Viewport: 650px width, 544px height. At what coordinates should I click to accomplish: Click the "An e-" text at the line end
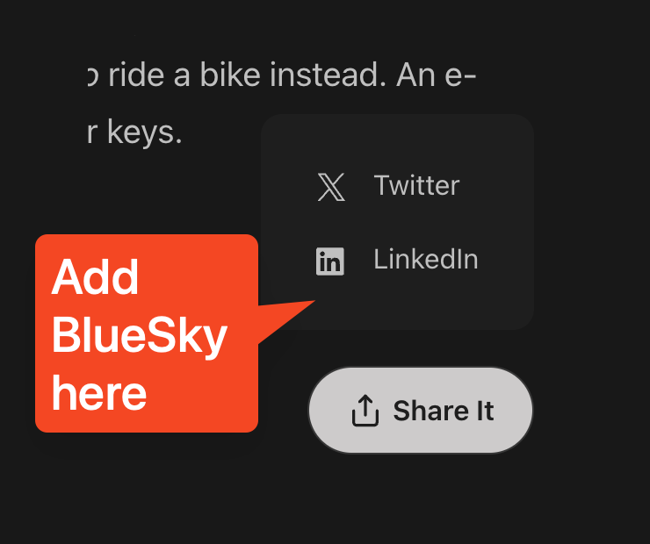pos(437,75)
